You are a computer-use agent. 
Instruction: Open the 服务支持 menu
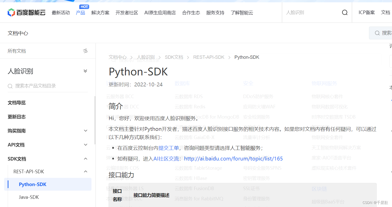tap(215, 13)
